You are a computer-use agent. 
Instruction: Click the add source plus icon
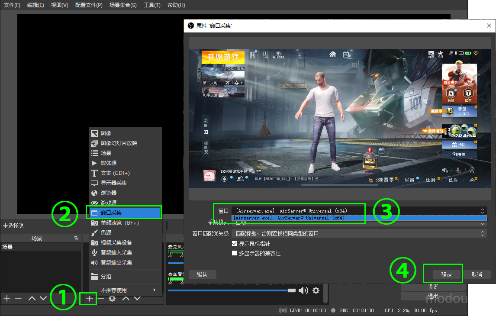click(x=89, y=298)
